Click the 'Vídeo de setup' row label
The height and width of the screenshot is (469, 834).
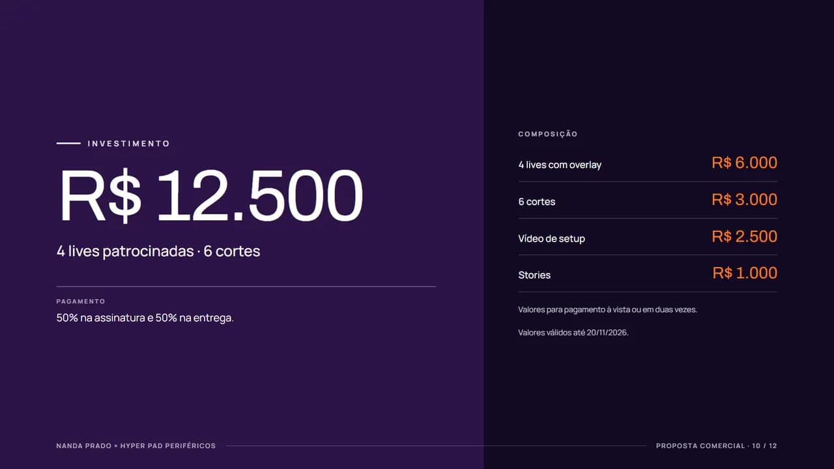click(x=552, y=238)
